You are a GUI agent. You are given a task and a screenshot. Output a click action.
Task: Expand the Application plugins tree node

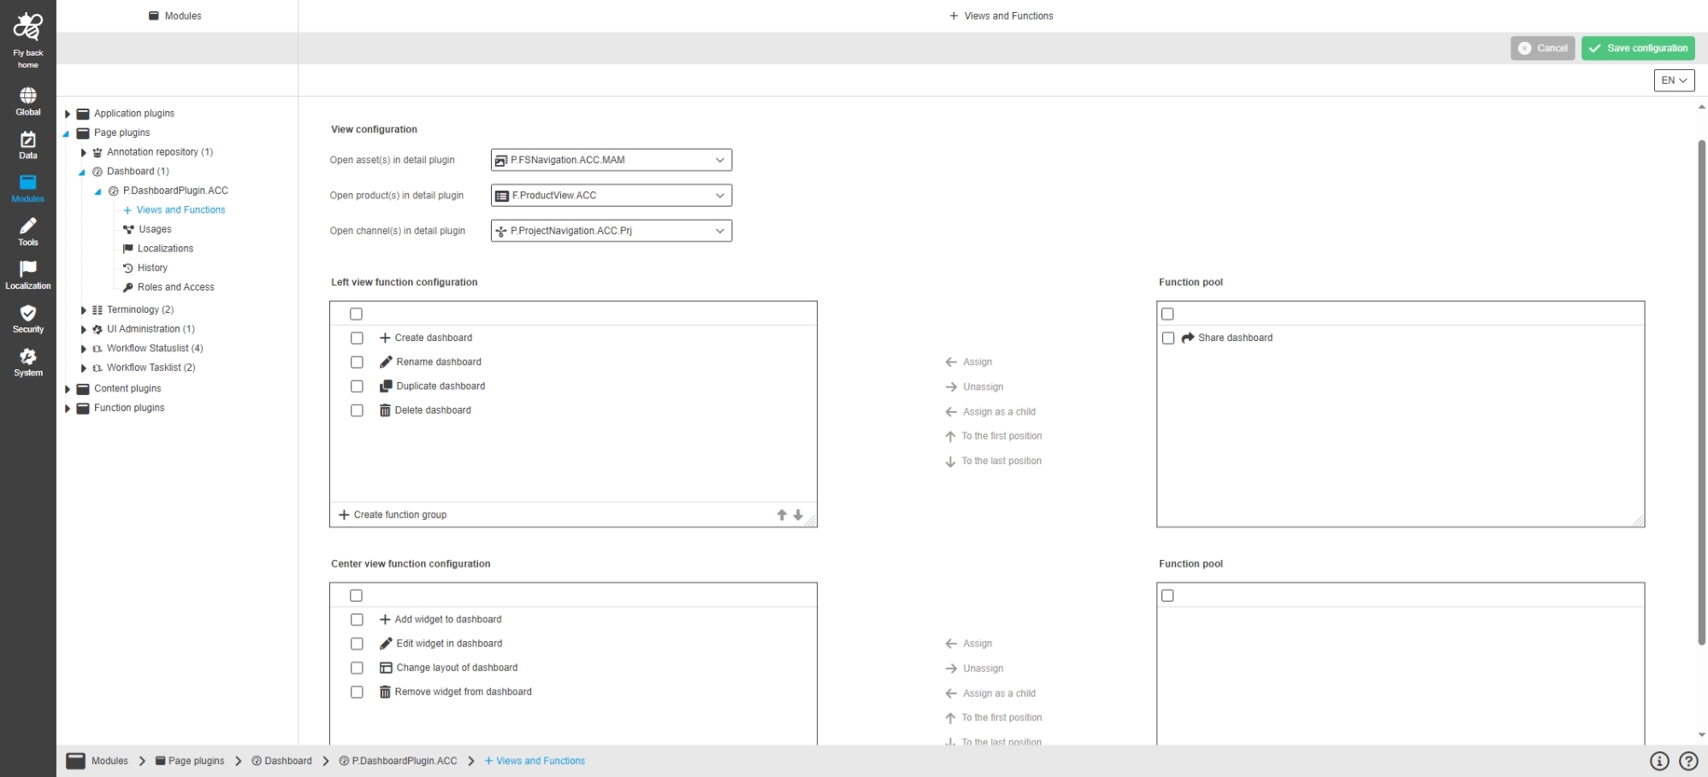point(68,114)
